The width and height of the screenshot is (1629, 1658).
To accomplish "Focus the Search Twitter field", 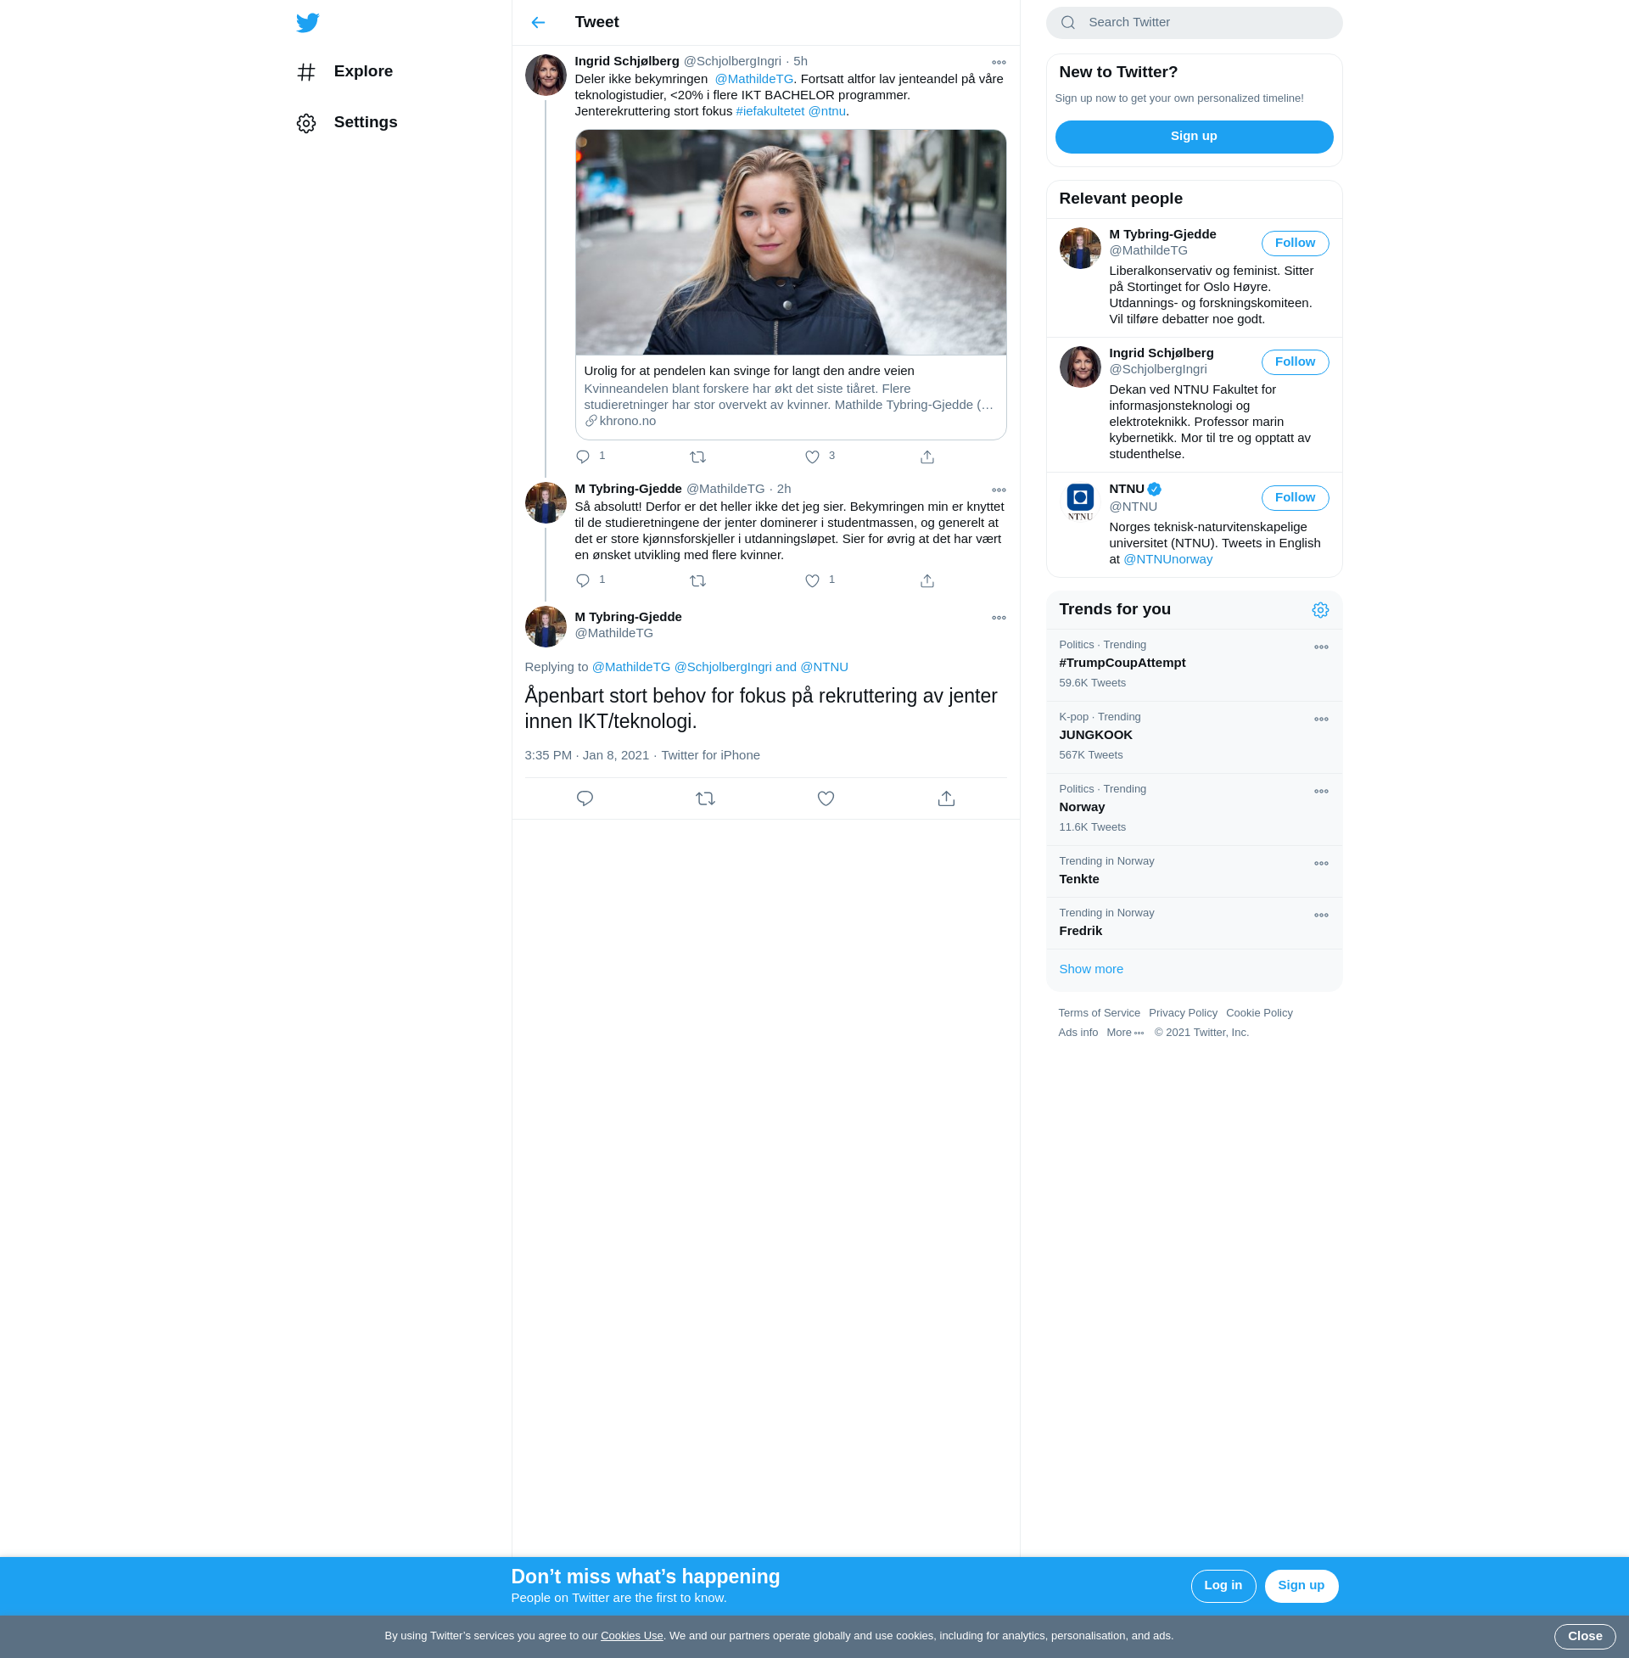I will coord(1194,22).
